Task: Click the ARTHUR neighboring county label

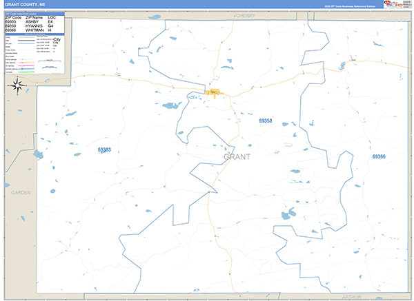Action: tap(351, 296)
